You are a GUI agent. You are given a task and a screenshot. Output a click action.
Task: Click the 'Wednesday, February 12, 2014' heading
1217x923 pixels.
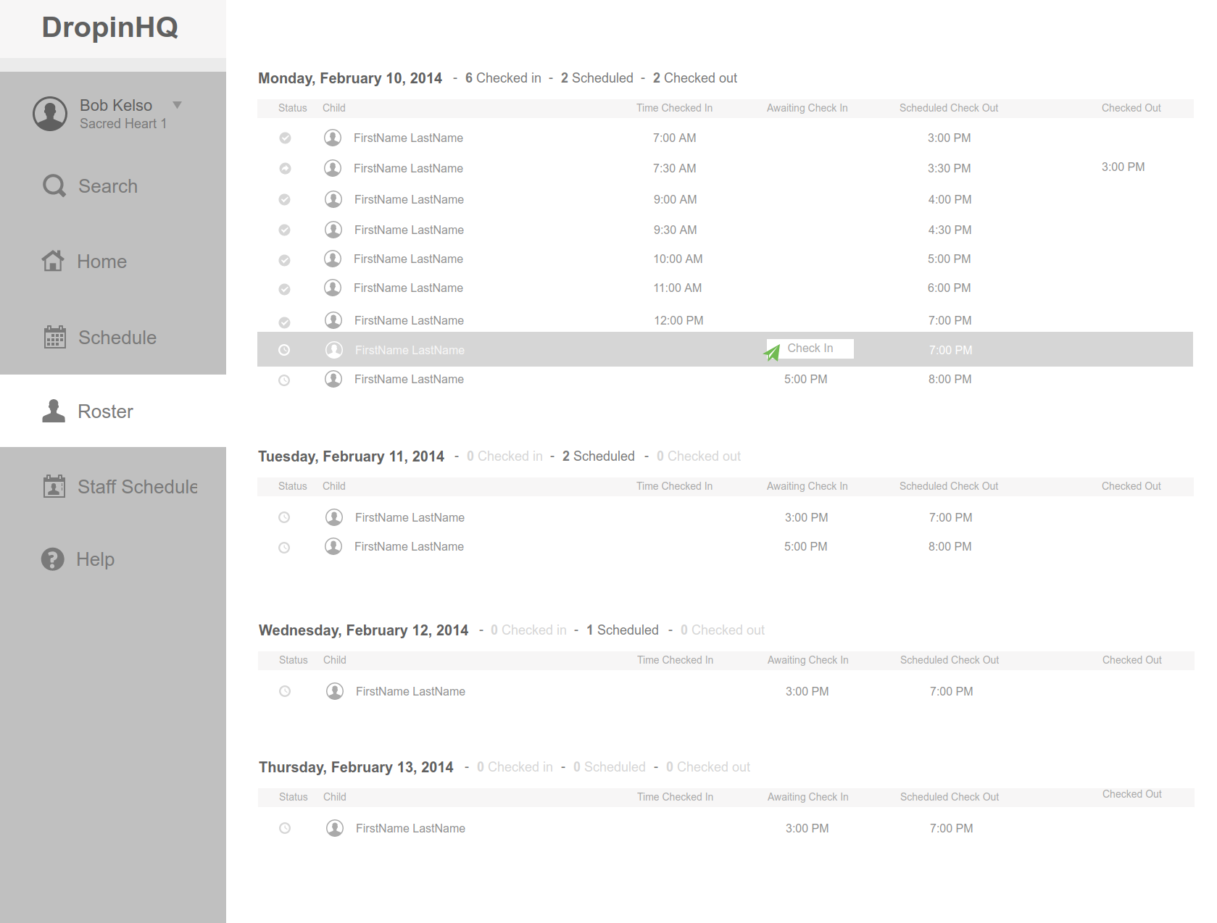[x=363, y=630]
